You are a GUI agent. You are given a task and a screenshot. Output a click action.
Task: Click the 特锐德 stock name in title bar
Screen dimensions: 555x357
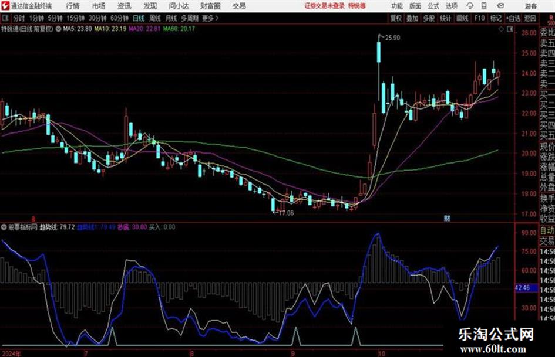(x=357, y=6)
